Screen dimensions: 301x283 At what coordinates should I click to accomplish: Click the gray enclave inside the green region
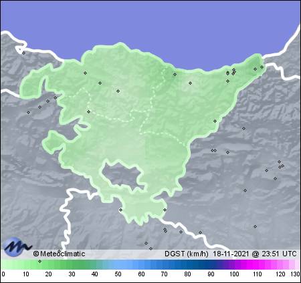122,175
